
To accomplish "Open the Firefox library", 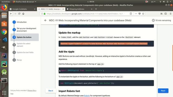I will point(162,14).
